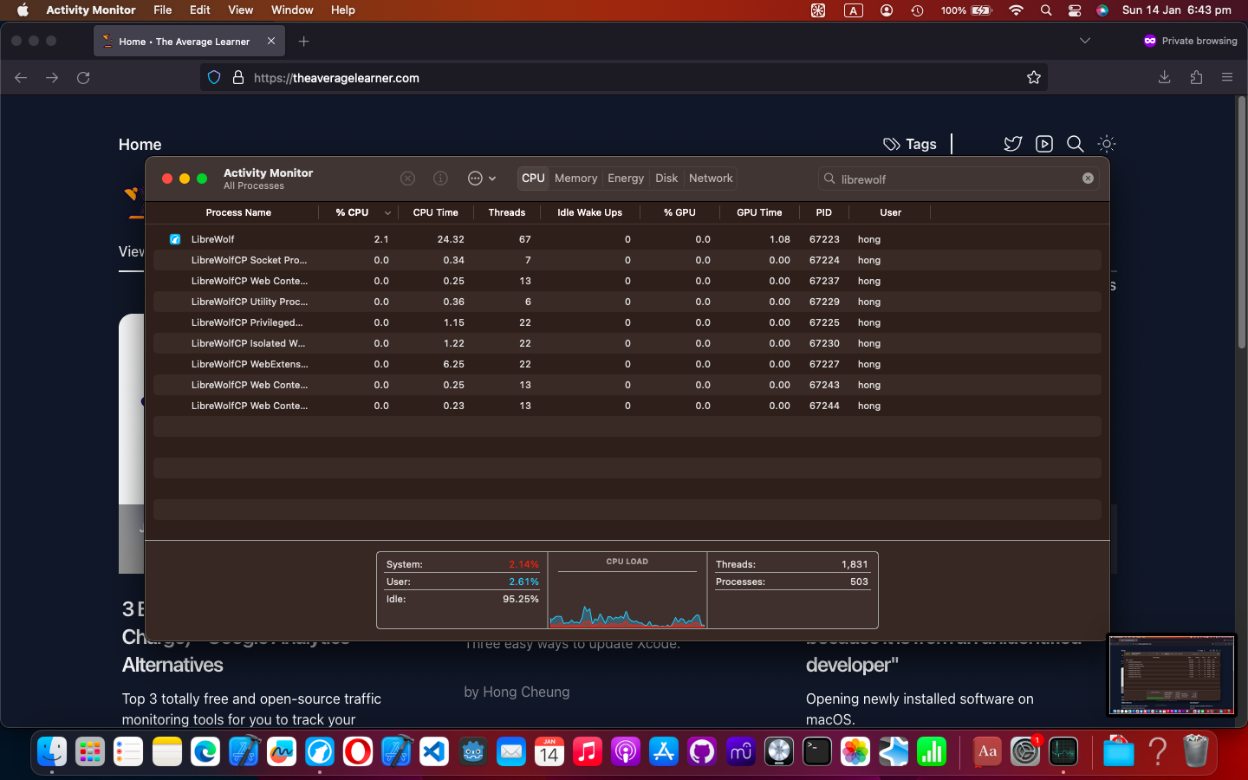
Task: Click the website's YouTube icon
Action: tap(1043, 144)
